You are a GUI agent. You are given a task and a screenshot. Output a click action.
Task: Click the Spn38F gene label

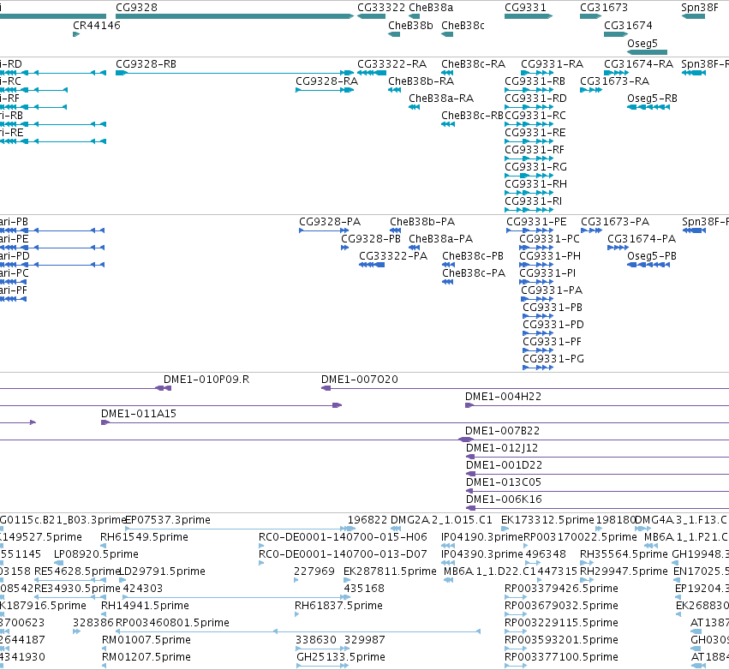[700, 8]
